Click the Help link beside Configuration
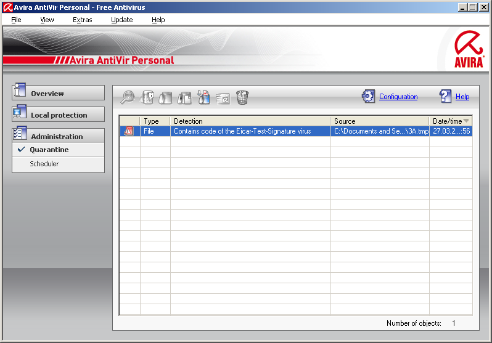492x343 pixels. pos(462,97)
